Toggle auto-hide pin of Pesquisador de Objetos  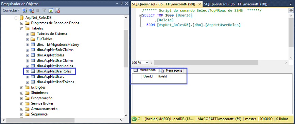[x=122, y=4]
